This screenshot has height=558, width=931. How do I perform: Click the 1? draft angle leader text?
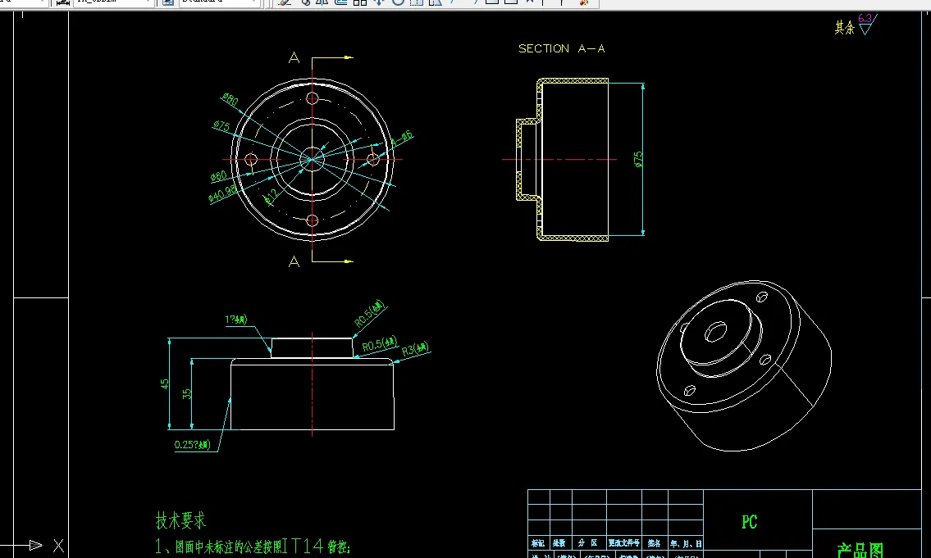point(235,320)
